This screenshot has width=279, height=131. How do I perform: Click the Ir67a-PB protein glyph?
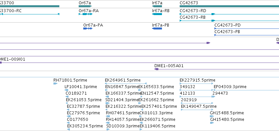[x=157, y=28]
